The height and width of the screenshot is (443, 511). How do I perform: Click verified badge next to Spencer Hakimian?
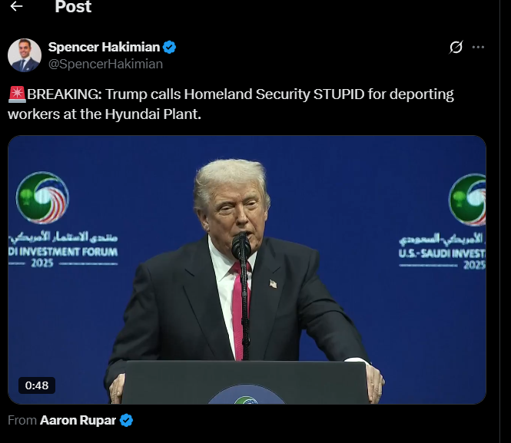[170, 47]
